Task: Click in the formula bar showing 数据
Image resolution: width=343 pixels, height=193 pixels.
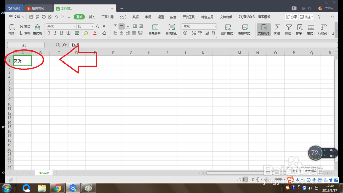Action: [x=203, y=45]
